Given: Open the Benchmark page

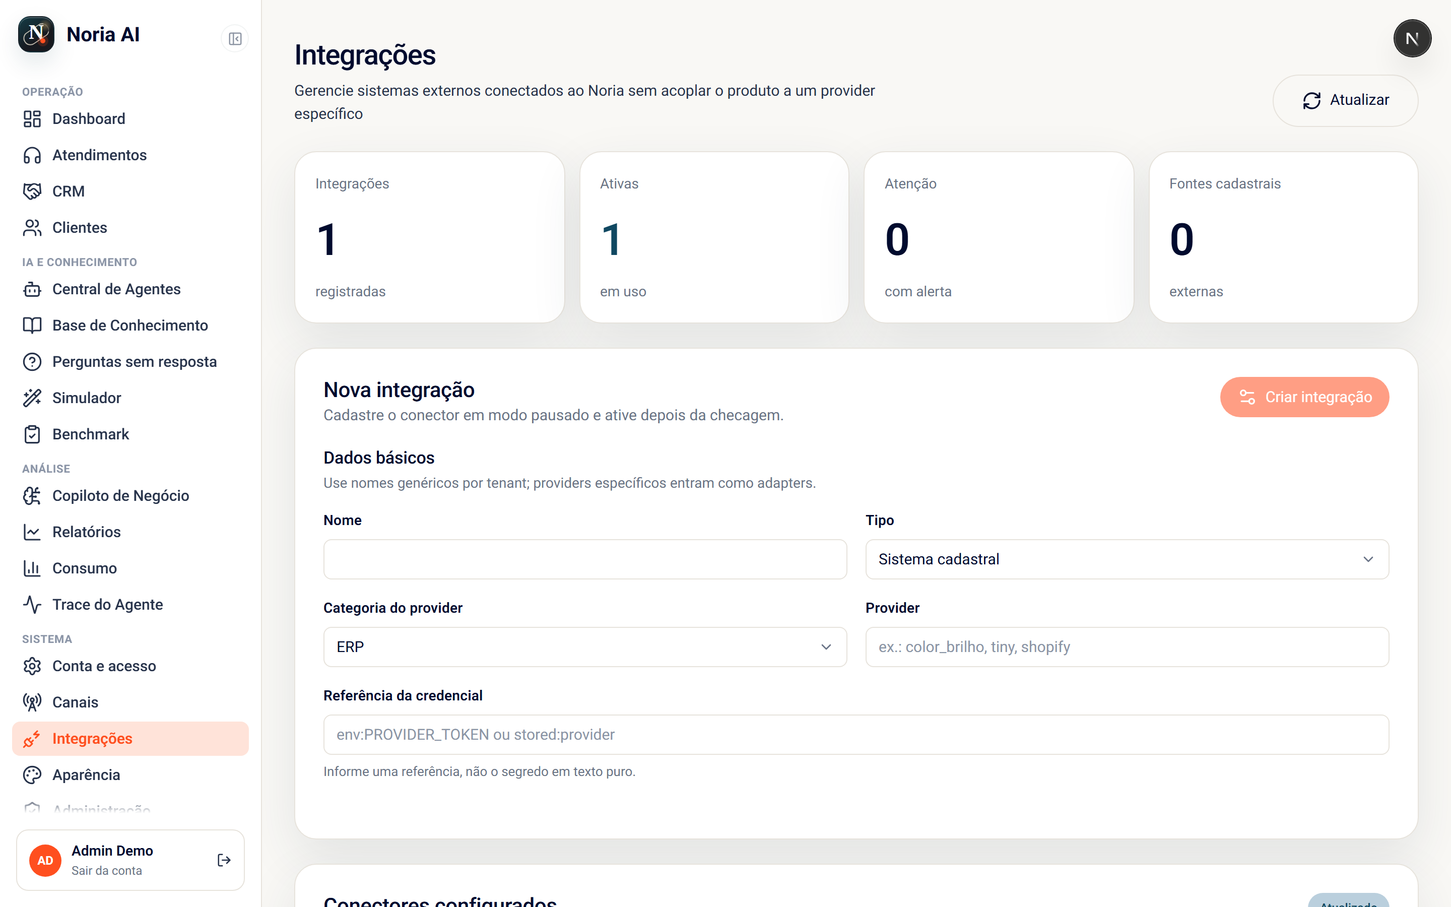Looking at the screenshot, I should pos(130,434).
